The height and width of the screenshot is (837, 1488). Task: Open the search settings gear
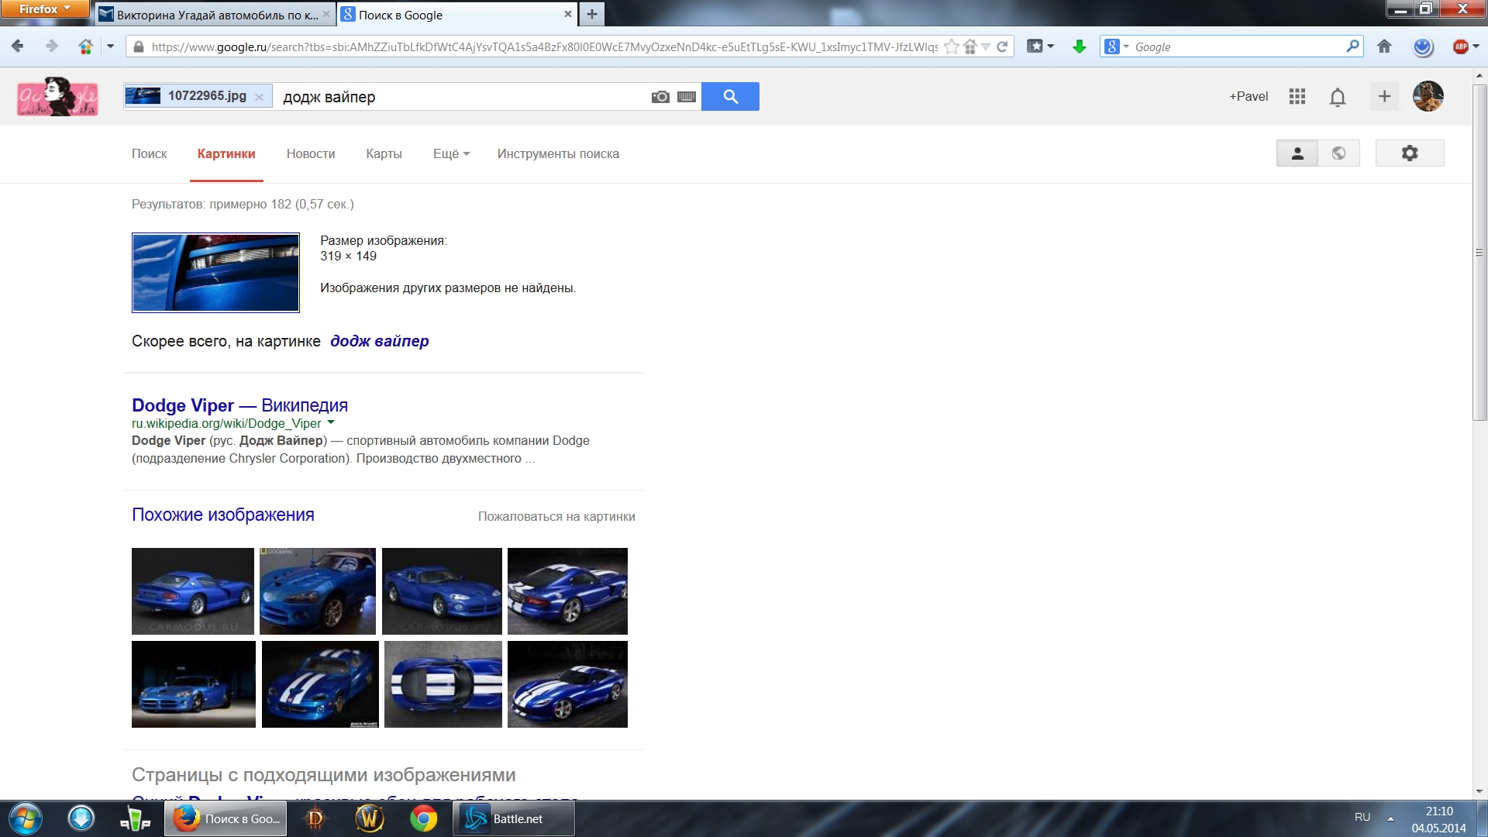pyautogui.click(x=1410, y=153)
